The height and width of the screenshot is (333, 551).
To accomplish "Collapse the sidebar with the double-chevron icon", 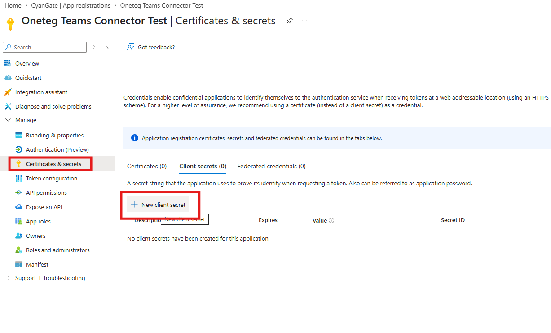I will coord(107,47).
